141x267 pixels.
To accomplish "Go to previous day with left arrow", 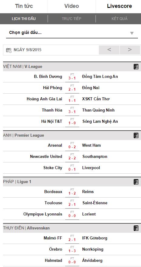I will point(109,50).
